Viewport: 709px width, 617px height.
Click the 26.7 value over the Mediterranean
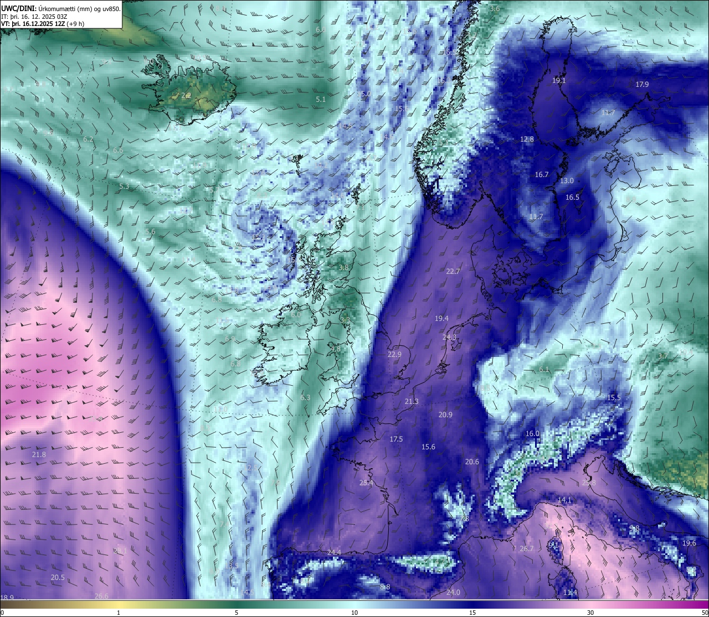[x=527, y=549]
